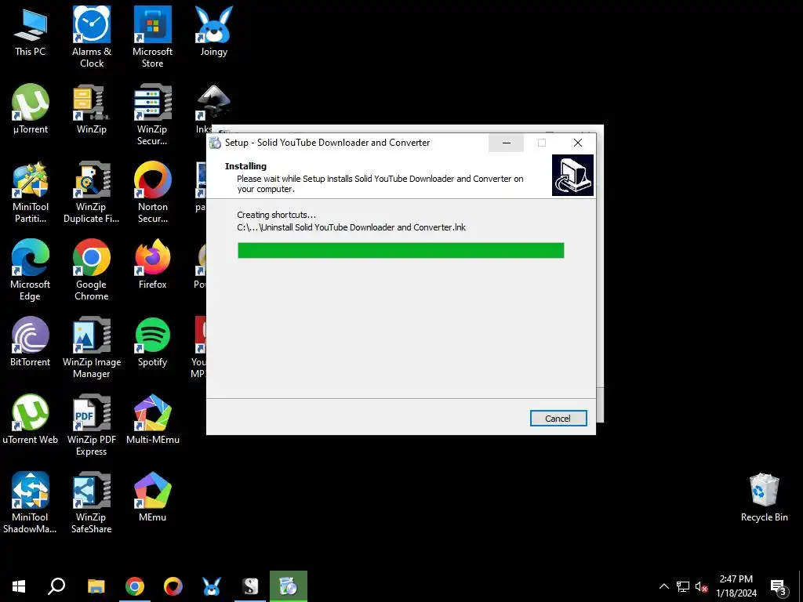The width and height of the screenshot is (803, 602).
Task: Click the Uninstall shortcut .lnk path text
Action: tap(351, 227)
